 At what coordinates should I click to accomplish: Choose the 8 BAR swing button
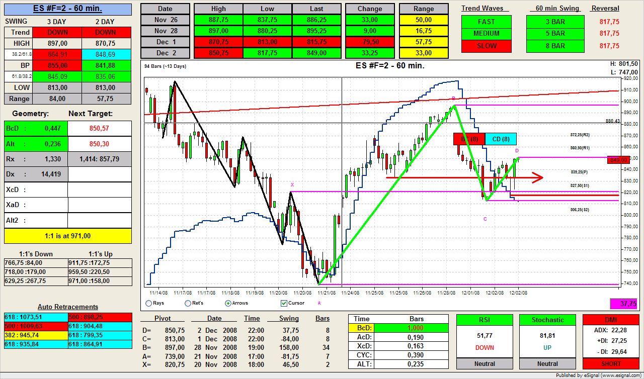(555, 46)
